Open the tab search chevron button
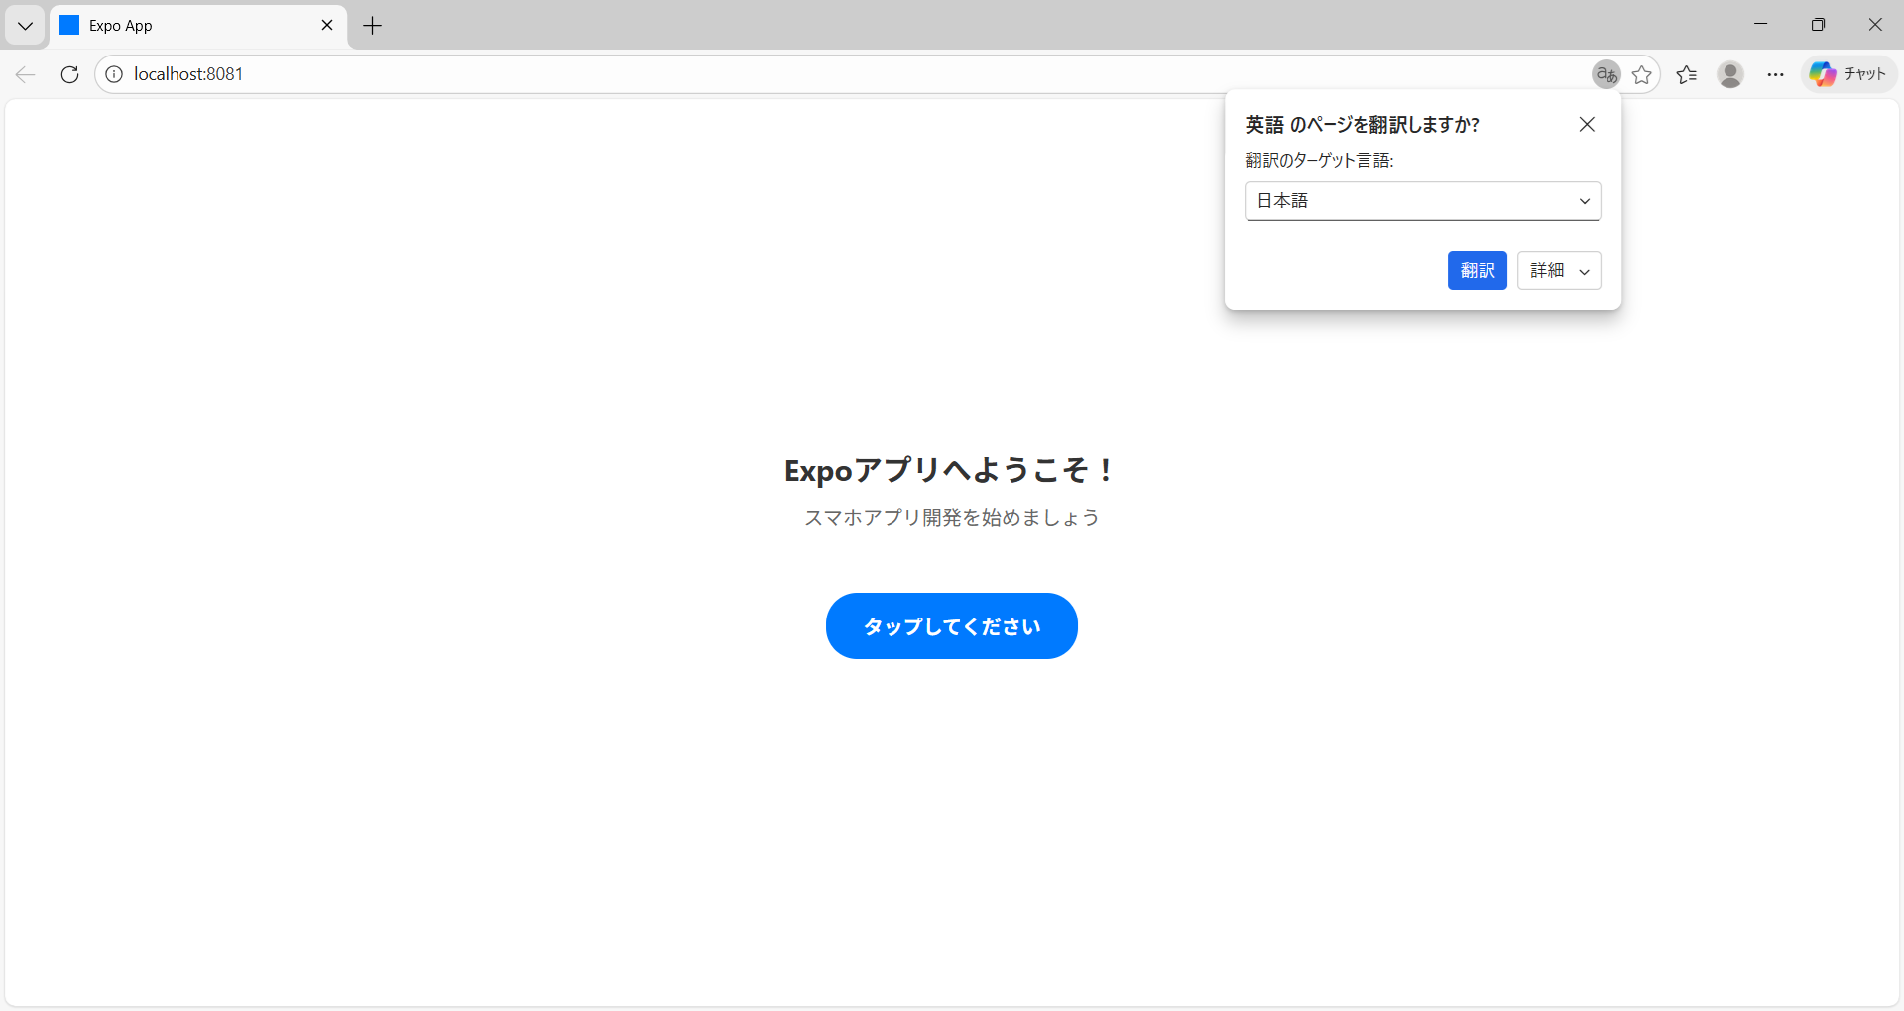The height and width of the screenshot is (1011, 1904). coord(25,26)
